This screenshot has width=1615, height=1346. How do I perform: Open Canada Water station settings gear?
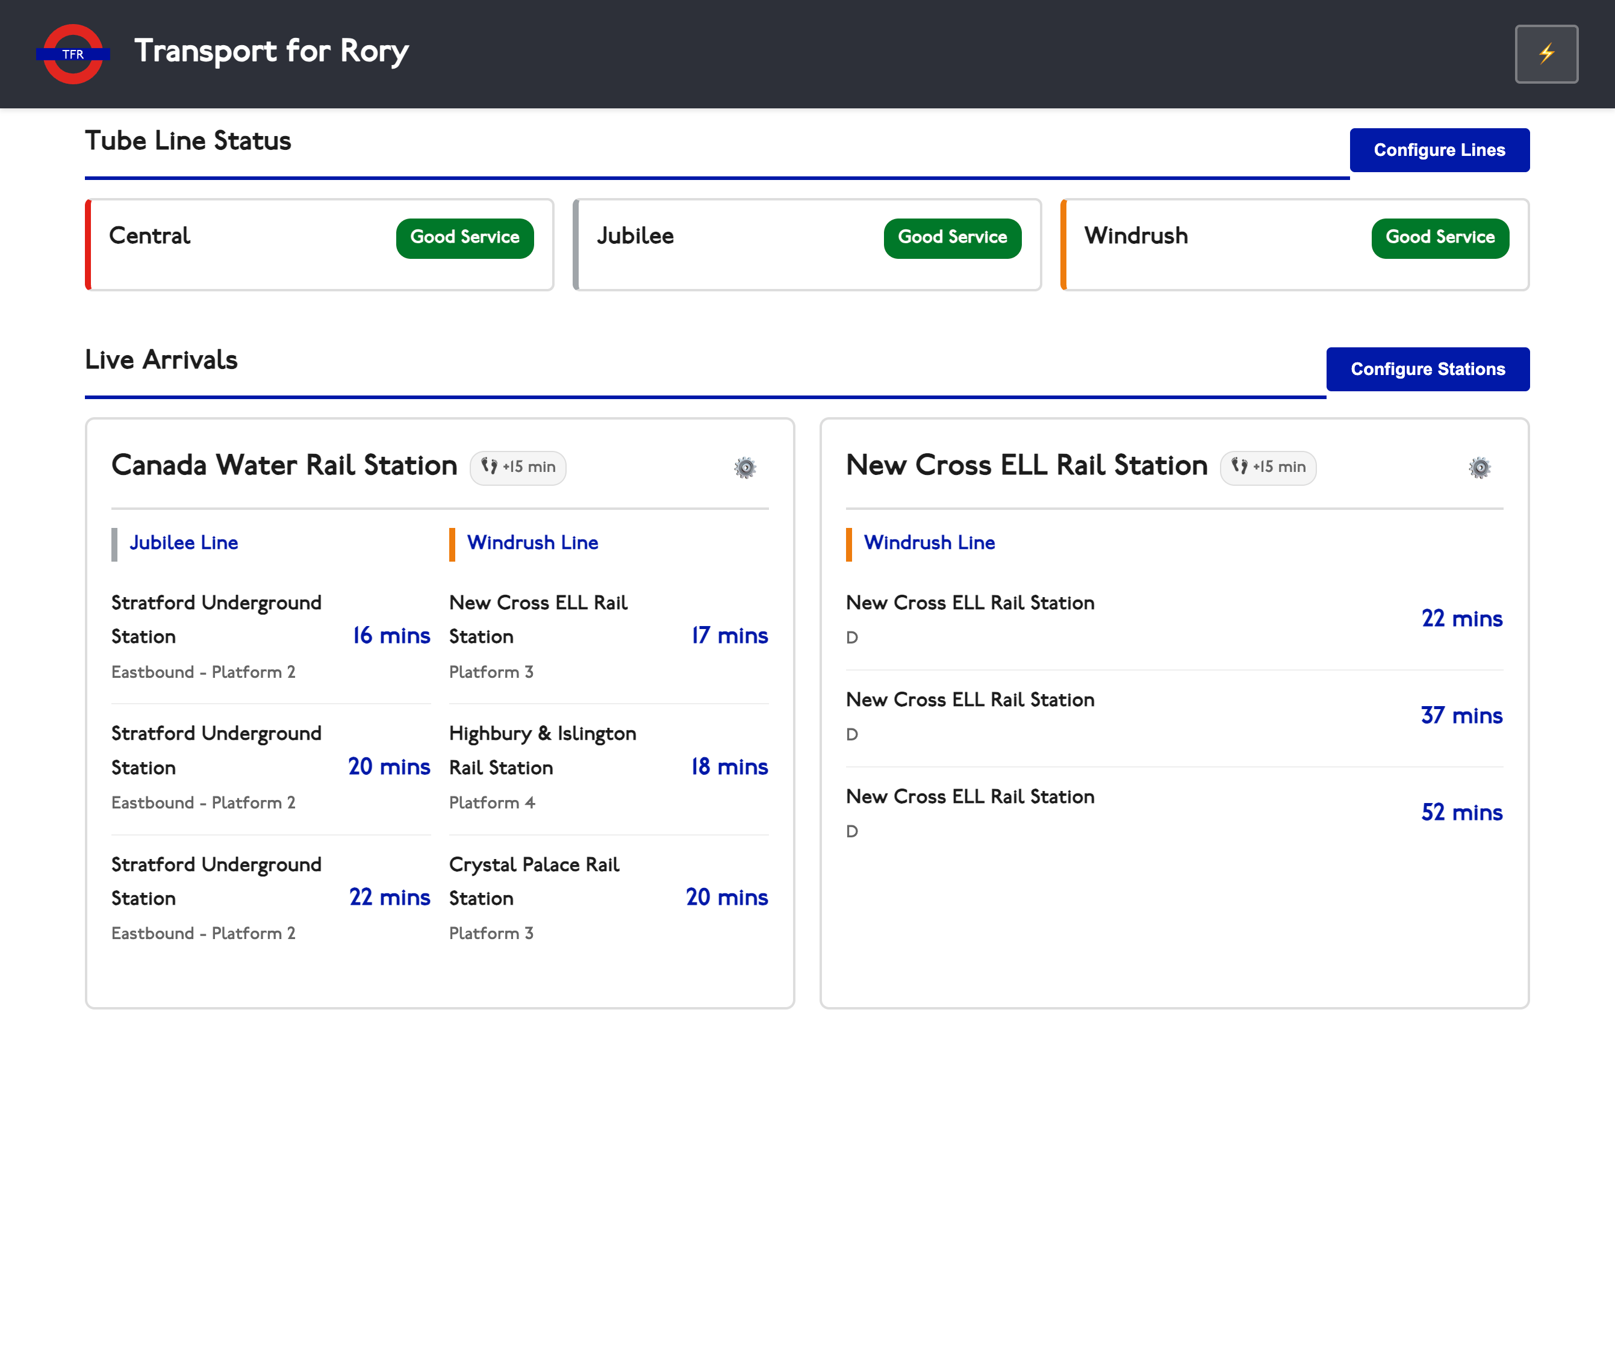click(744, 467)
